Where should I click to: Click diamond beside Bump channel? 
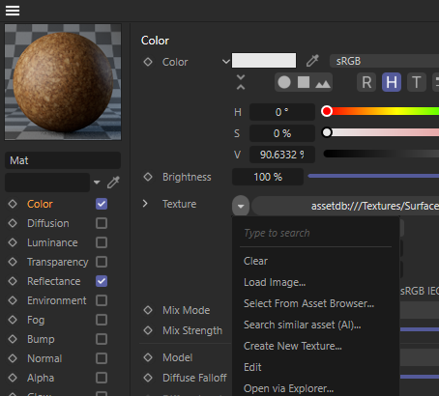click(x=13, y=339)
